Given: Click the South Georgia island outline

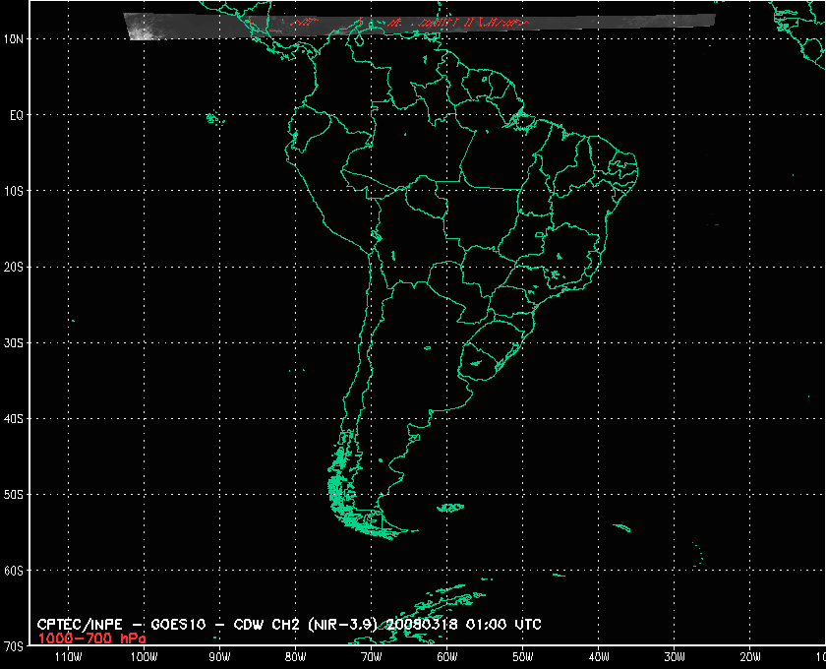Looking at the screenshot, I should tap(621, 527).
